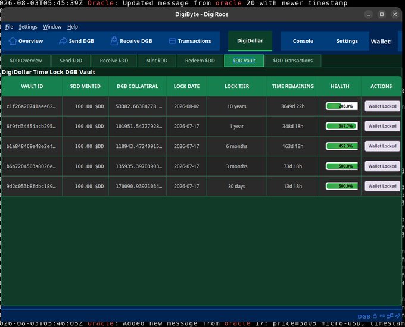Click the ACTIONS column header
405x327 pixels.
[x=381, y=86]
